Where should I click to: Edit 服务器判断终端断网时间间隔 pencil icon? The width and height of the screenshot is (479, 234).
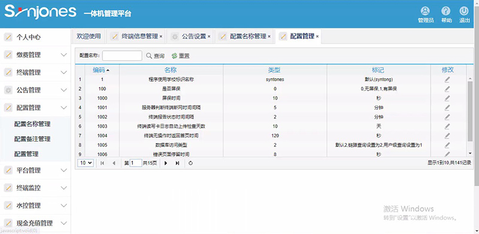pyautogui.click(x=447, y=107)
